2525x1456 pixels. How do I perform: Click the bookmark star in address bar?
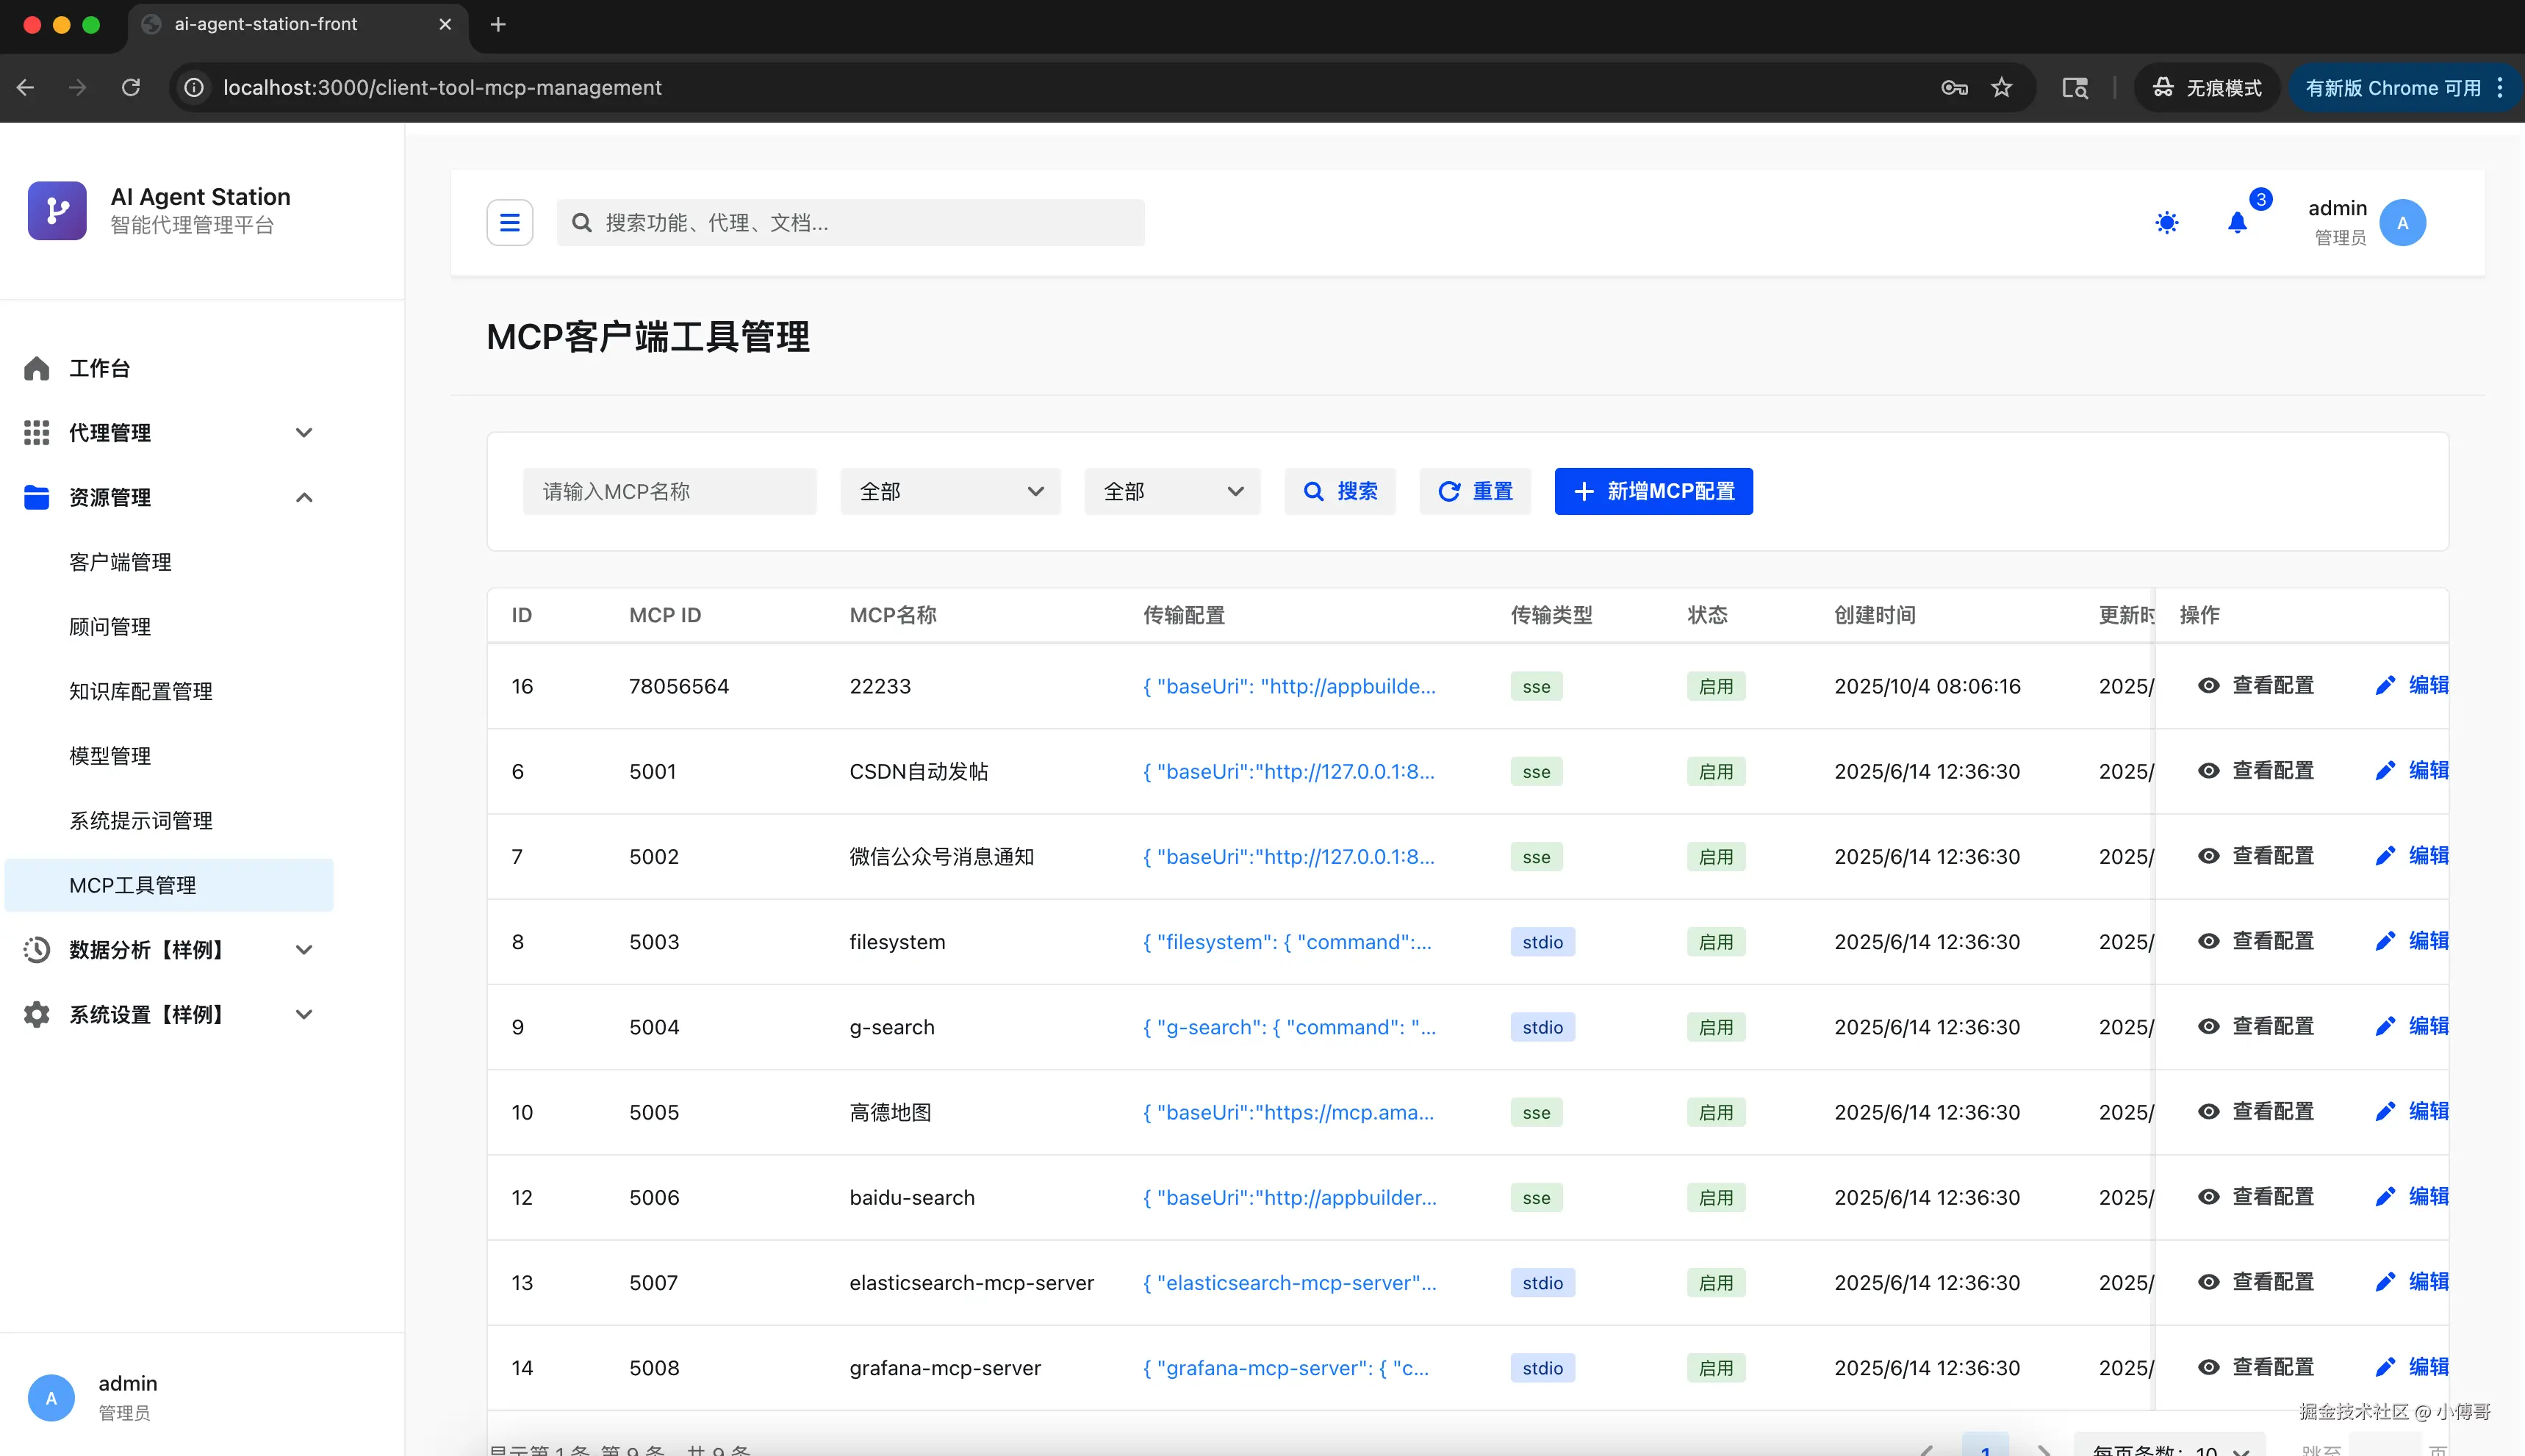click(x=2001, y=88)
